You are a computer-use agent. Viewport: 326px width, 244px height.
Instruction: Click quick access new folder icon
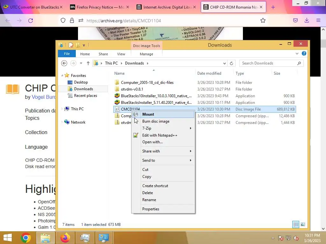[x=78, y=45]
